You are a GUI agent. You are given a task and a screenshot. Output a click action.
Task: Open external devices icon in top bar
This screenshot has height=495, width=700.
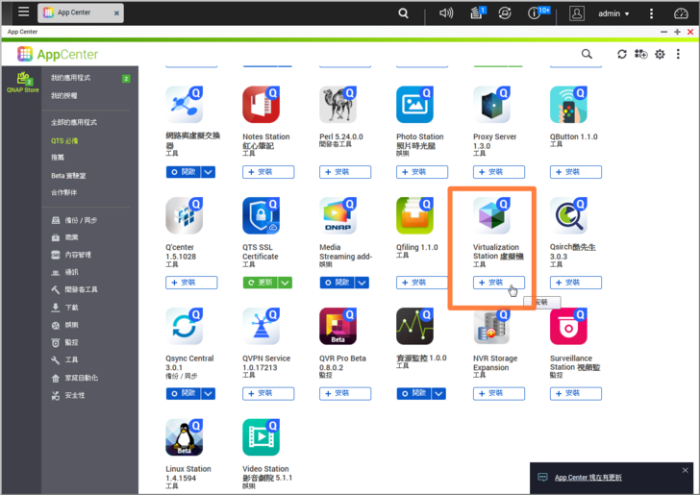click(x=505, y=13)
